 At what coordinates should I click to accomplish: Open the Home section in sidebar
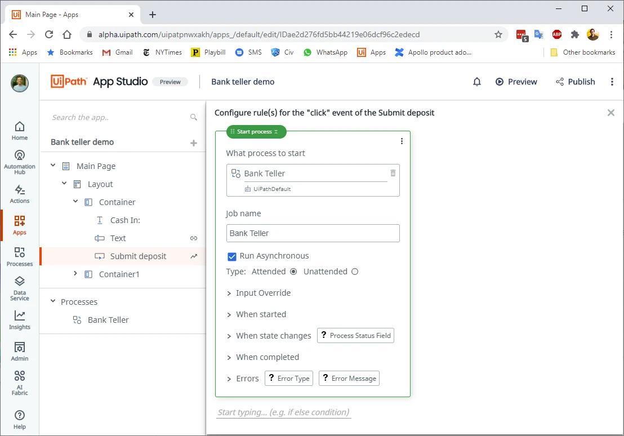click(20, 131)
